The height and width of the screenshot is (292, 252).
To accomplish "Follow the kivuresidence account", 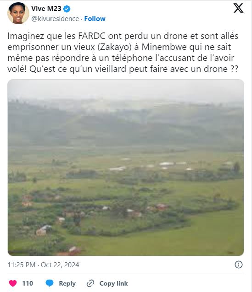I will point(95,19).
